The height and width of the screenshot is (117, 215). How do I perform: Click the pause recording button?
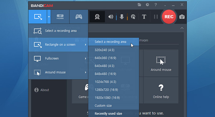tap(156, 17)
